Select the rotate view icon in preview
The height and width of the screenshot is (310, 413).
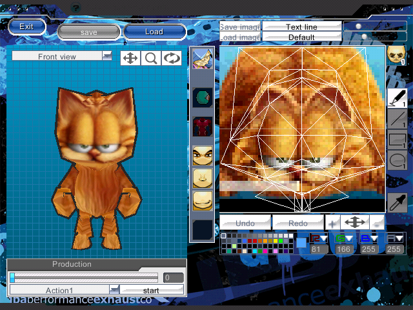point(172,58)
